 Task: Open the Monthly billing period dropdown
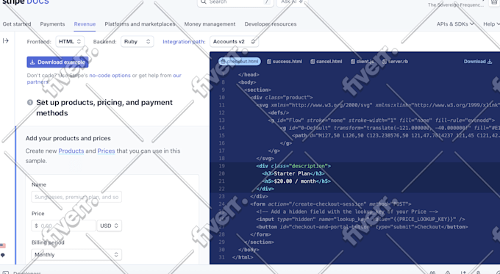pyautogui.click(x=76, y=255)
